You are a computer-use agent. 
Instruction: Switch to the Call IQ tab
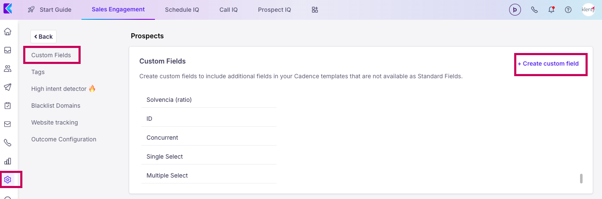[x=228, y=10]
